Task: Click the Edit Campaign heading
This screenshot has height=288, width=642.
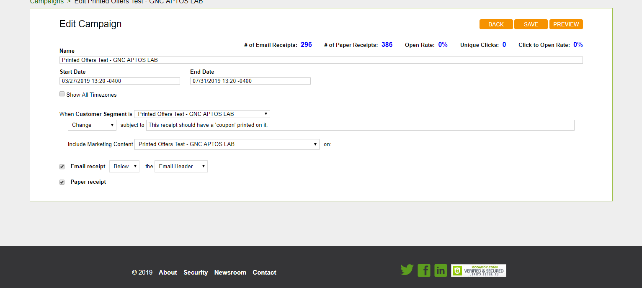Action: pos(90,24)
